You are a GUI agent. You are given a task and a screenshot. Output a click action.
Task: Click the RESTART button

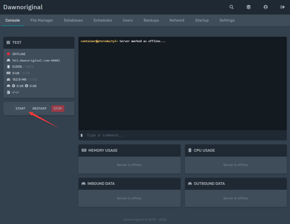tap(40, 109)
